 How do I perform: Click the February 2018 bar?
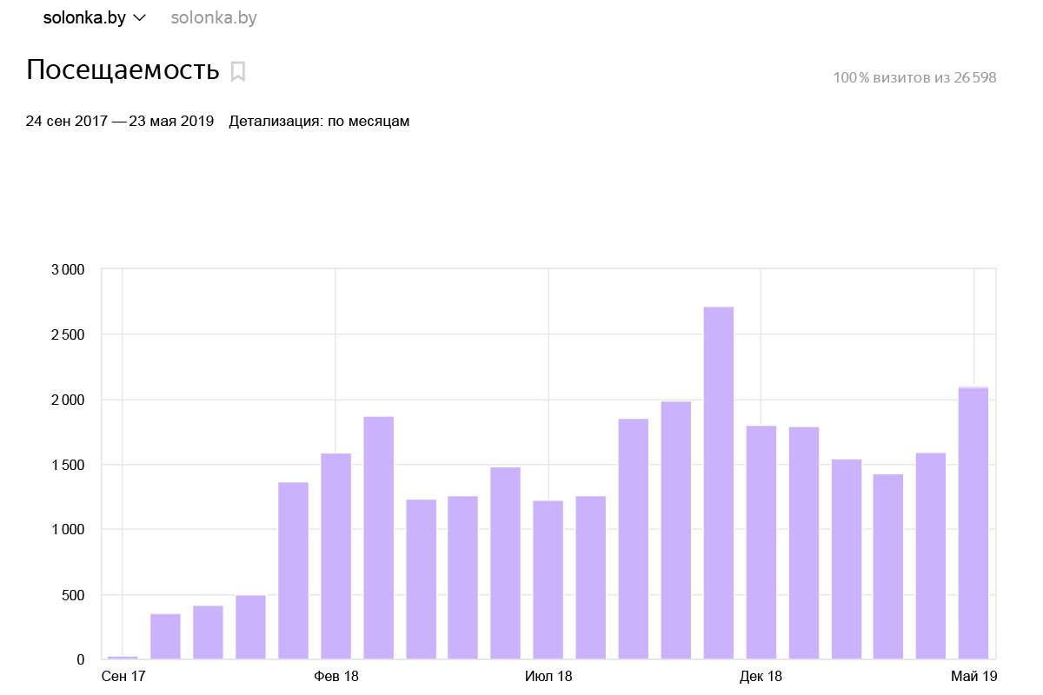click(x=335, y=556)
